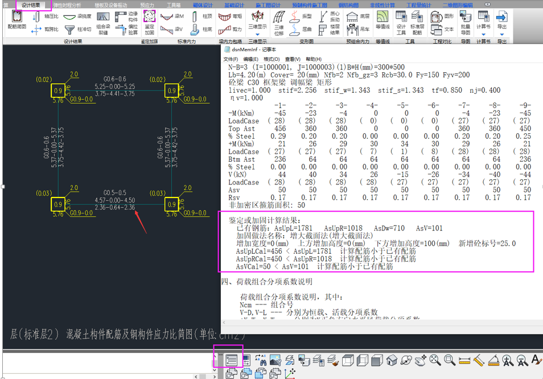
Task: Compare project 图形 graphics
Action: [442, 17]
